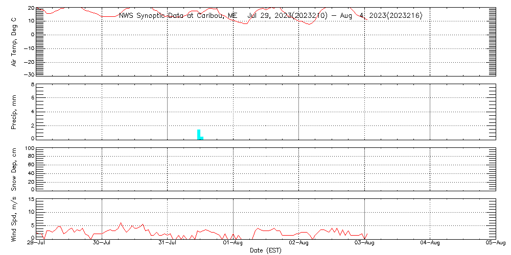Select the 29-Jul date tick label
The height and width of the screenshot is (255, 511).
click(36, 243)
